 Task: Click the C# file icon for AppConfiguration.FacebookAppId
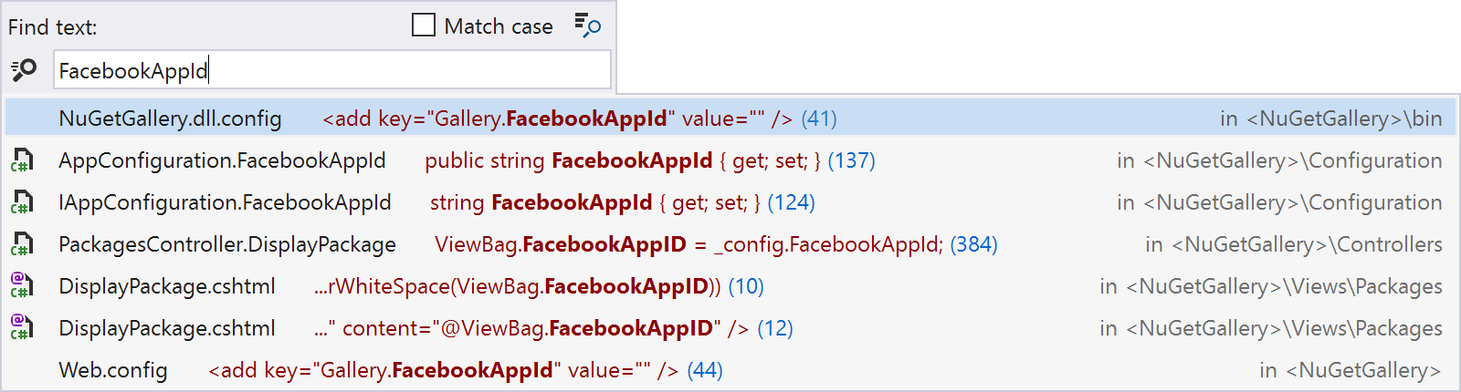22,160
